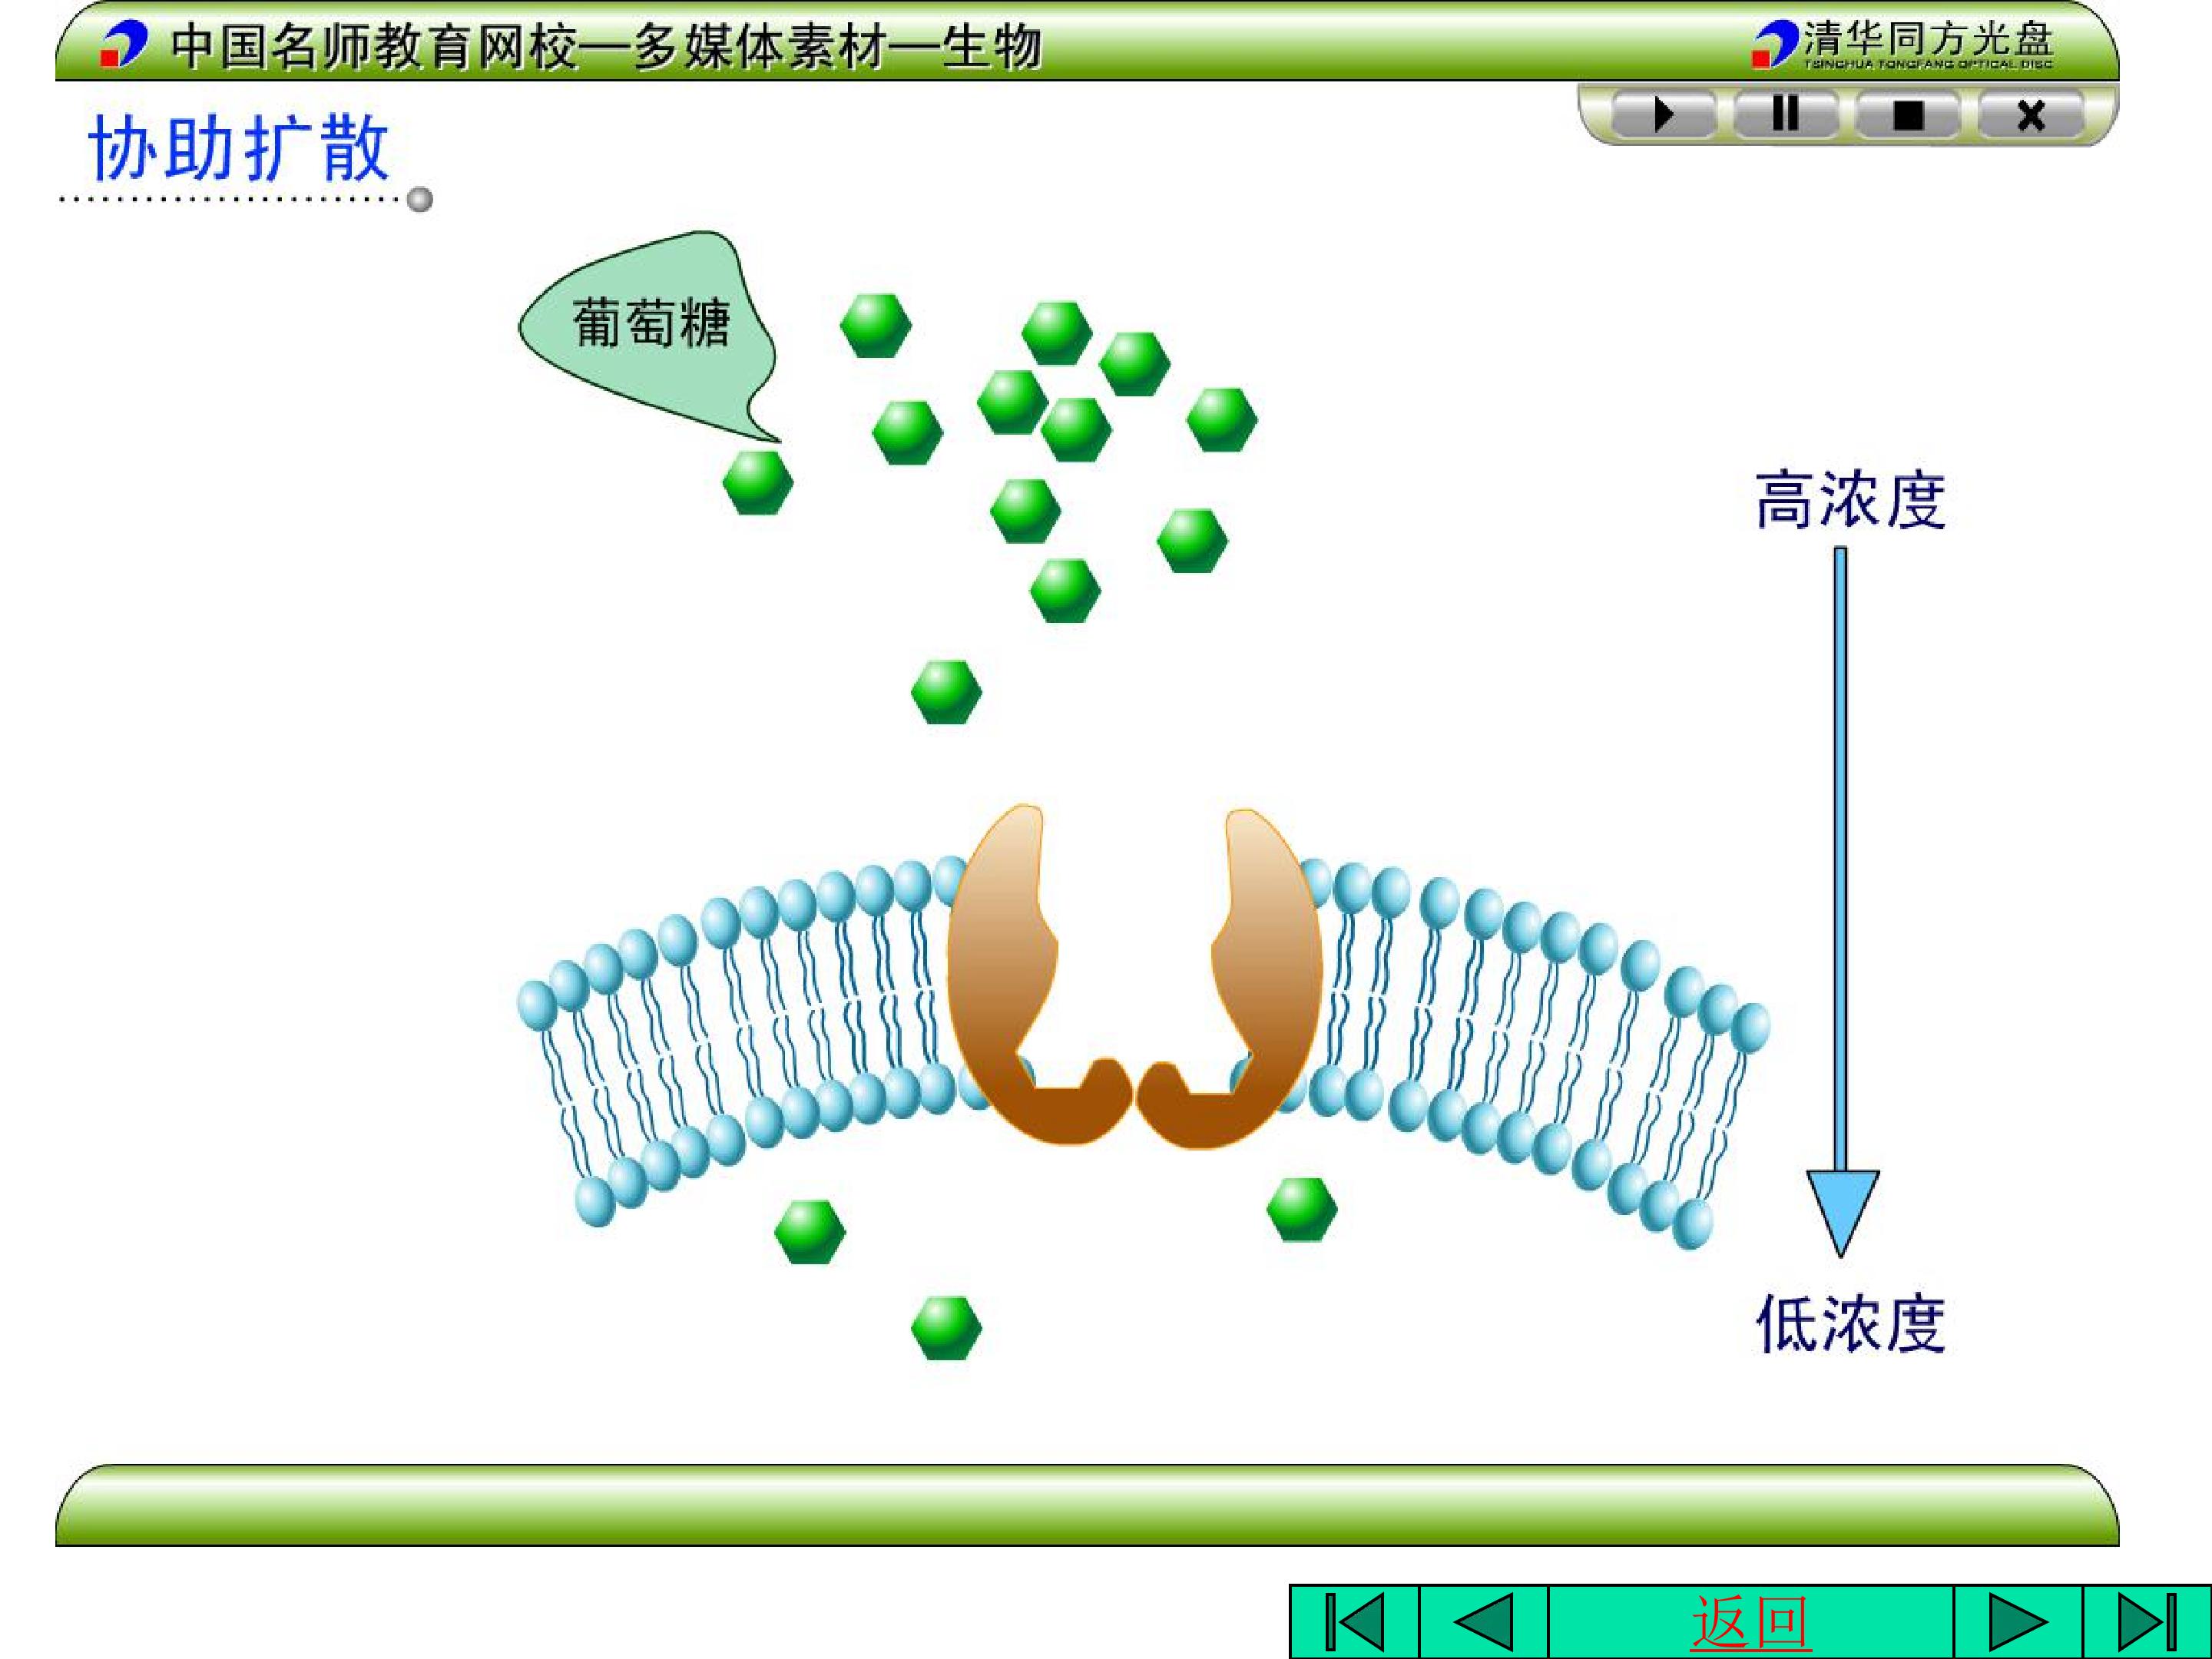The width and height of the screenshot is (2212, 1659).
Task: Click the 清华同方光盘 logo
Action: 1903,45
